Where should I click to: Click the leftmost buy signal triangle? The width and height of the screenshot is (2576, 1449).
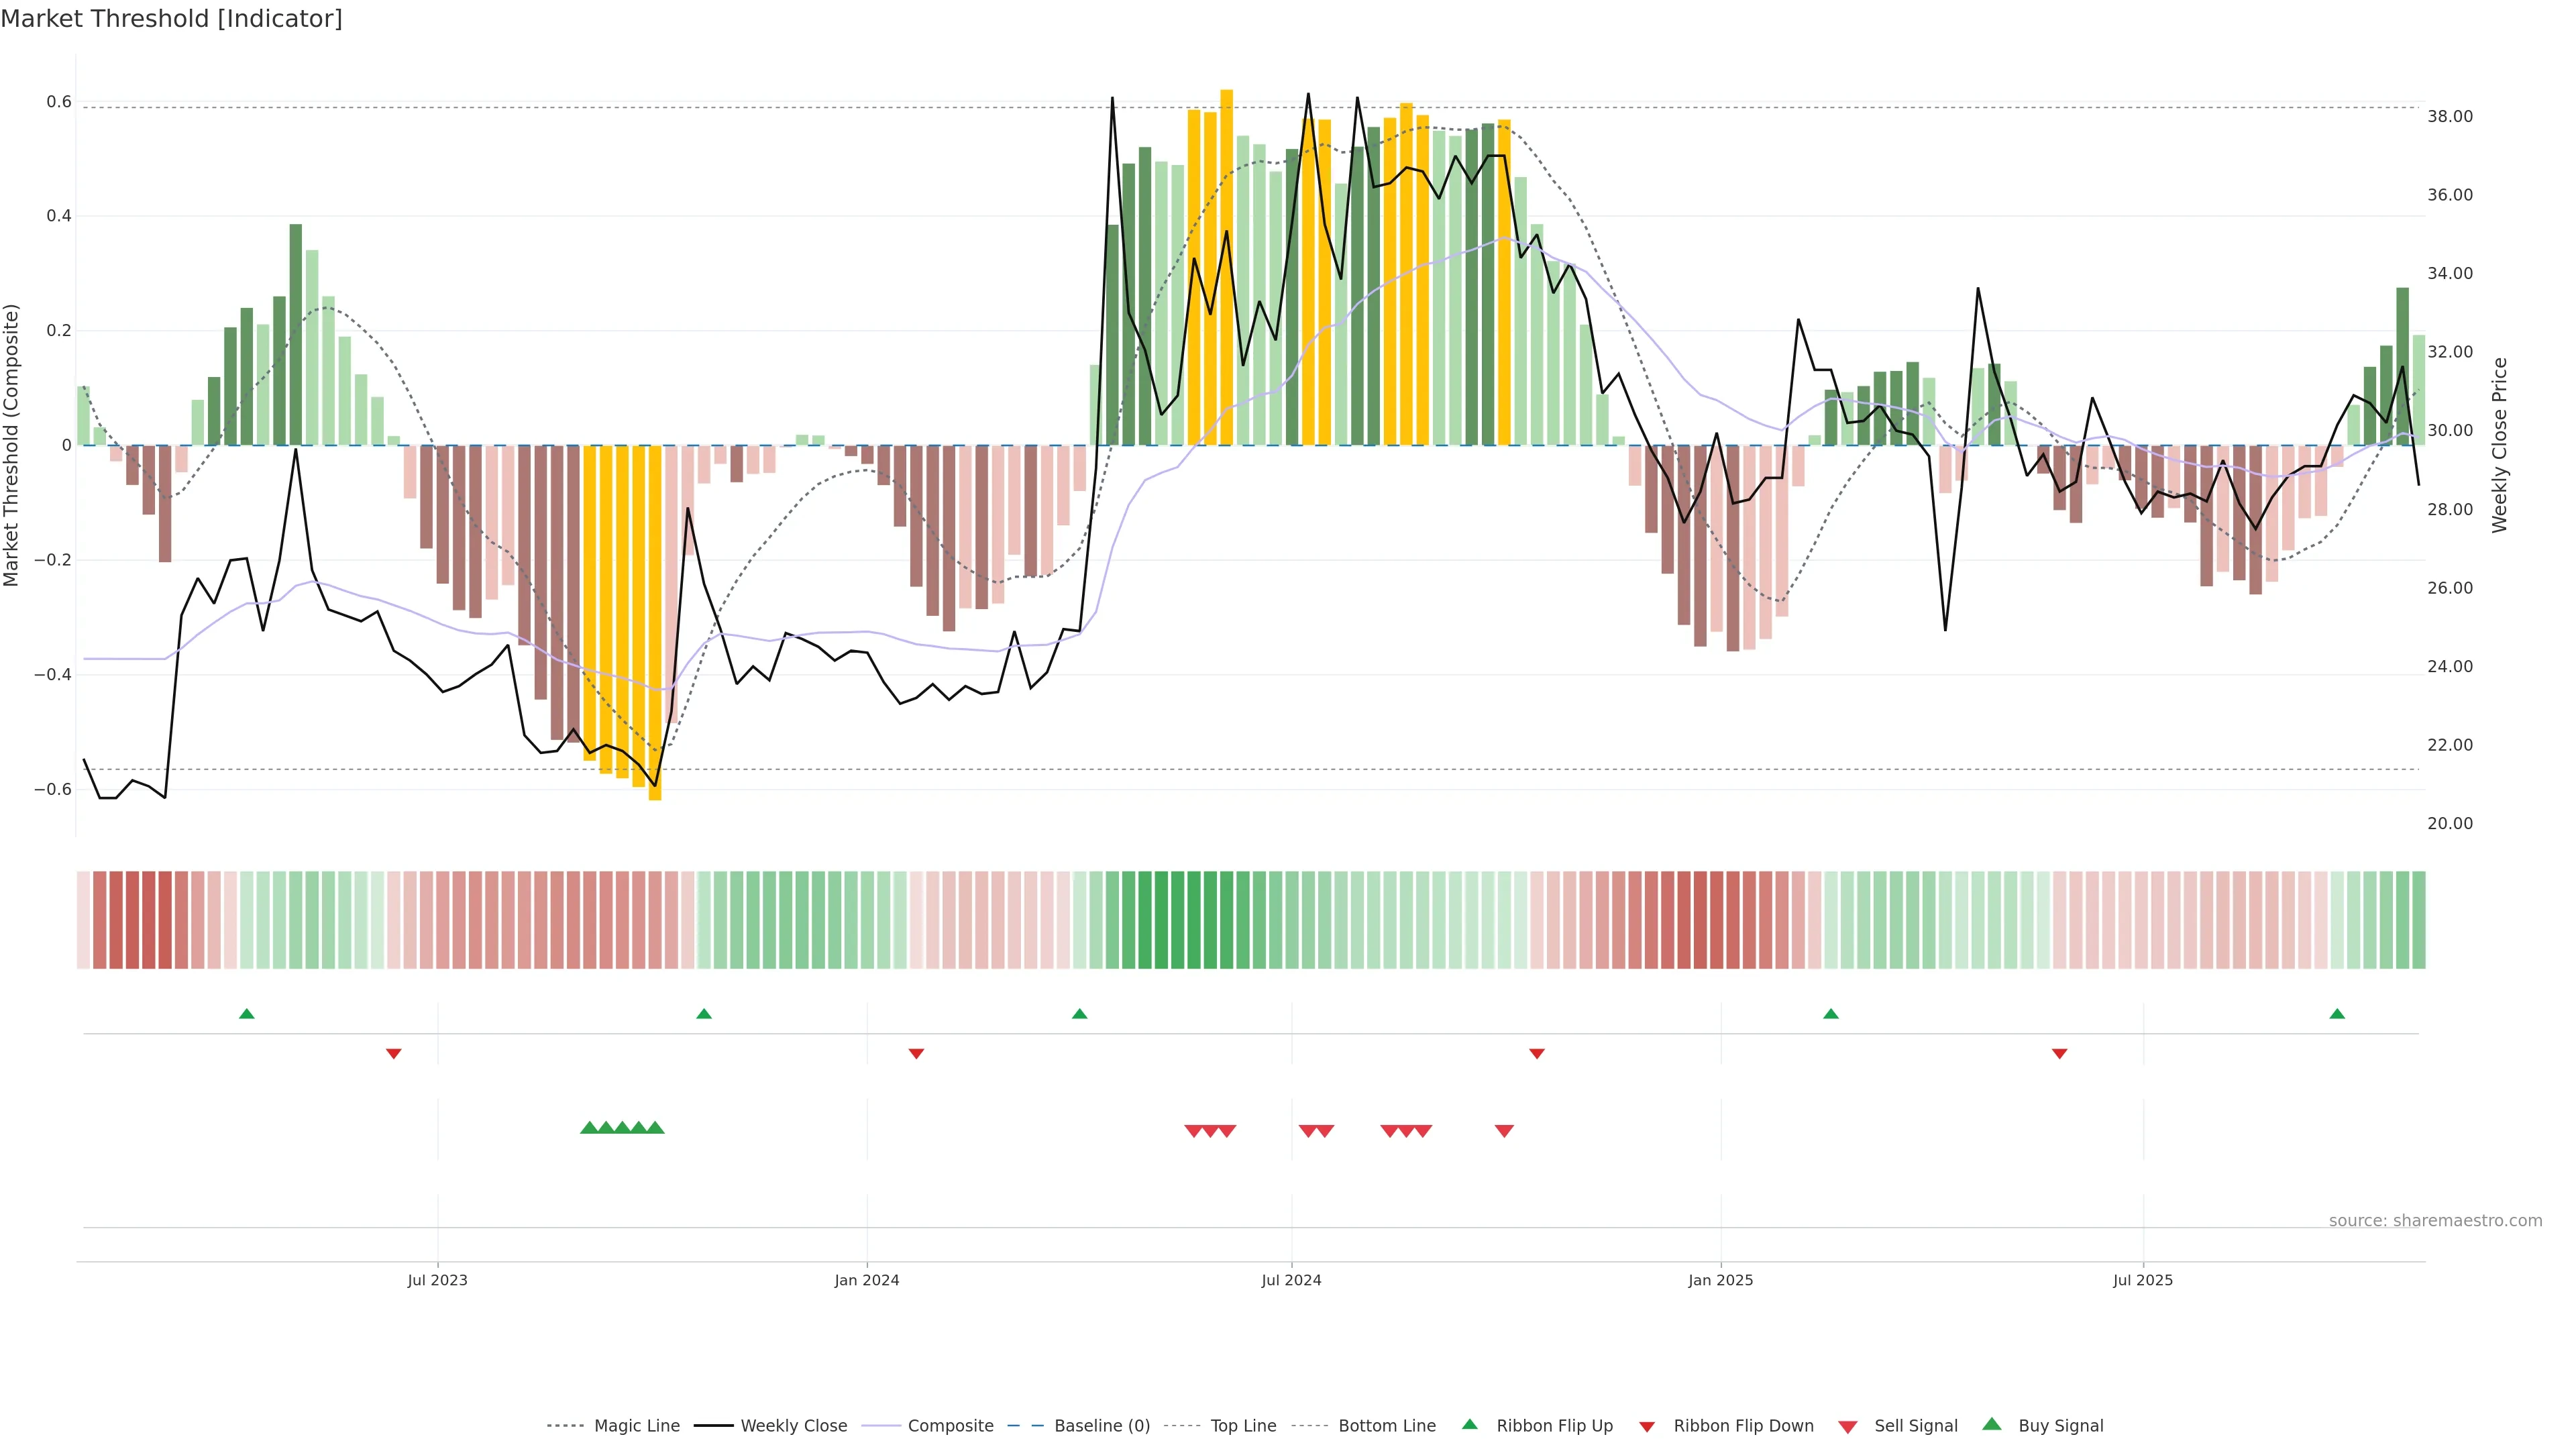pos(589,1128)
